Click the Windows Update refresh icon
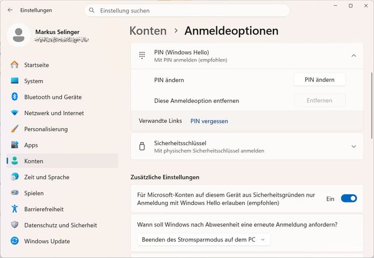 click(15, 241)
